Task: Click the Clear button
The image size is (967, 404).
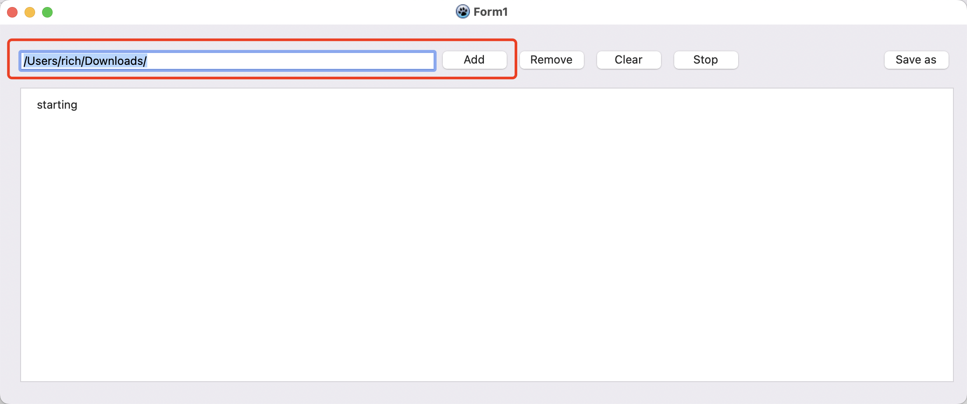Action: tap(628, 60)
